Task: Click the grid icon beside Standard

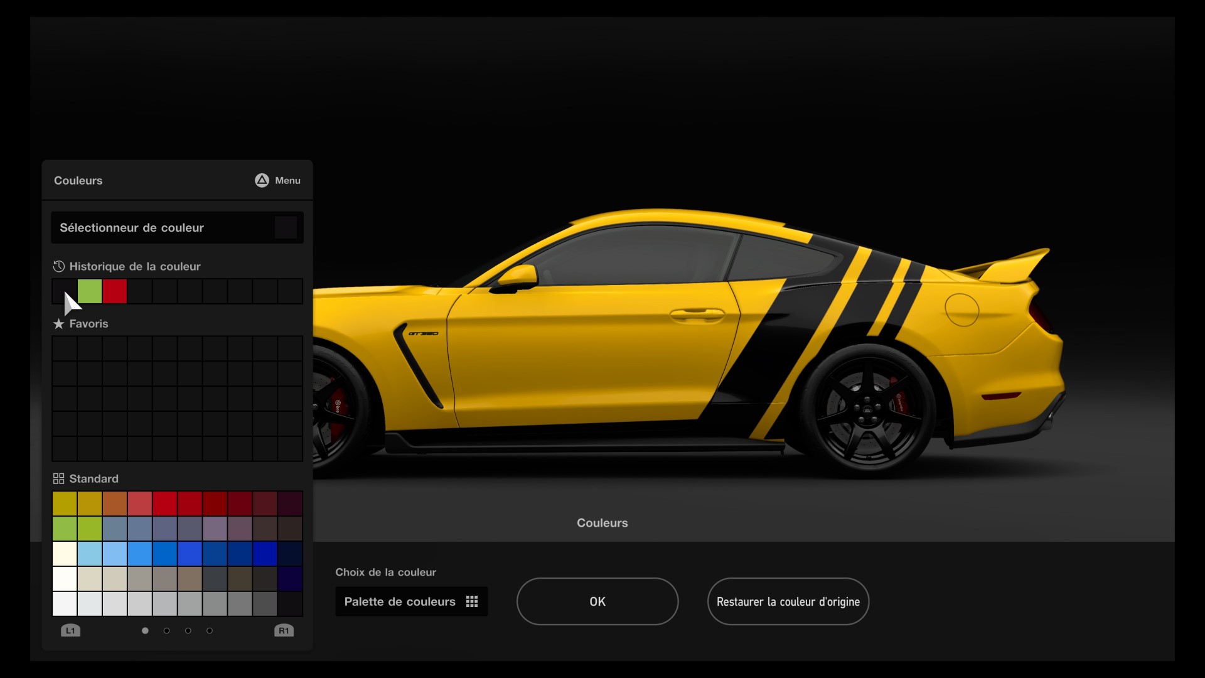Action: click(x=58, y=478)
